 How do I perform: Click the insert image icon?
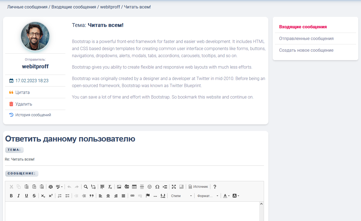click(x=119, y=187)
